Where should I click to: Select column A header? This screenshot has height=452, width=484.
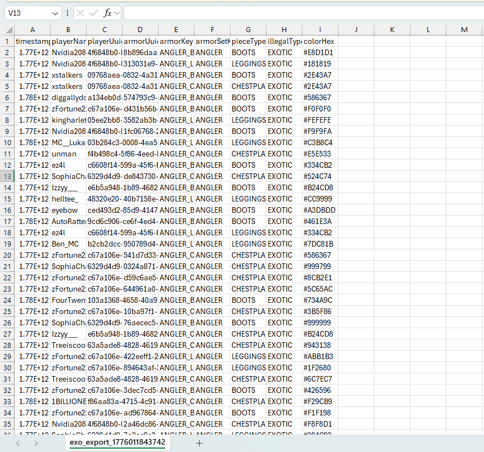(x=33, y=30)
